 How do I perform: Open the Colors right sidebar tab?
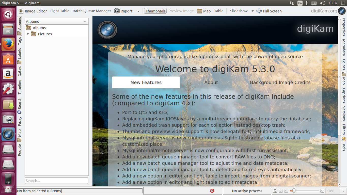[x=344, y=64]
